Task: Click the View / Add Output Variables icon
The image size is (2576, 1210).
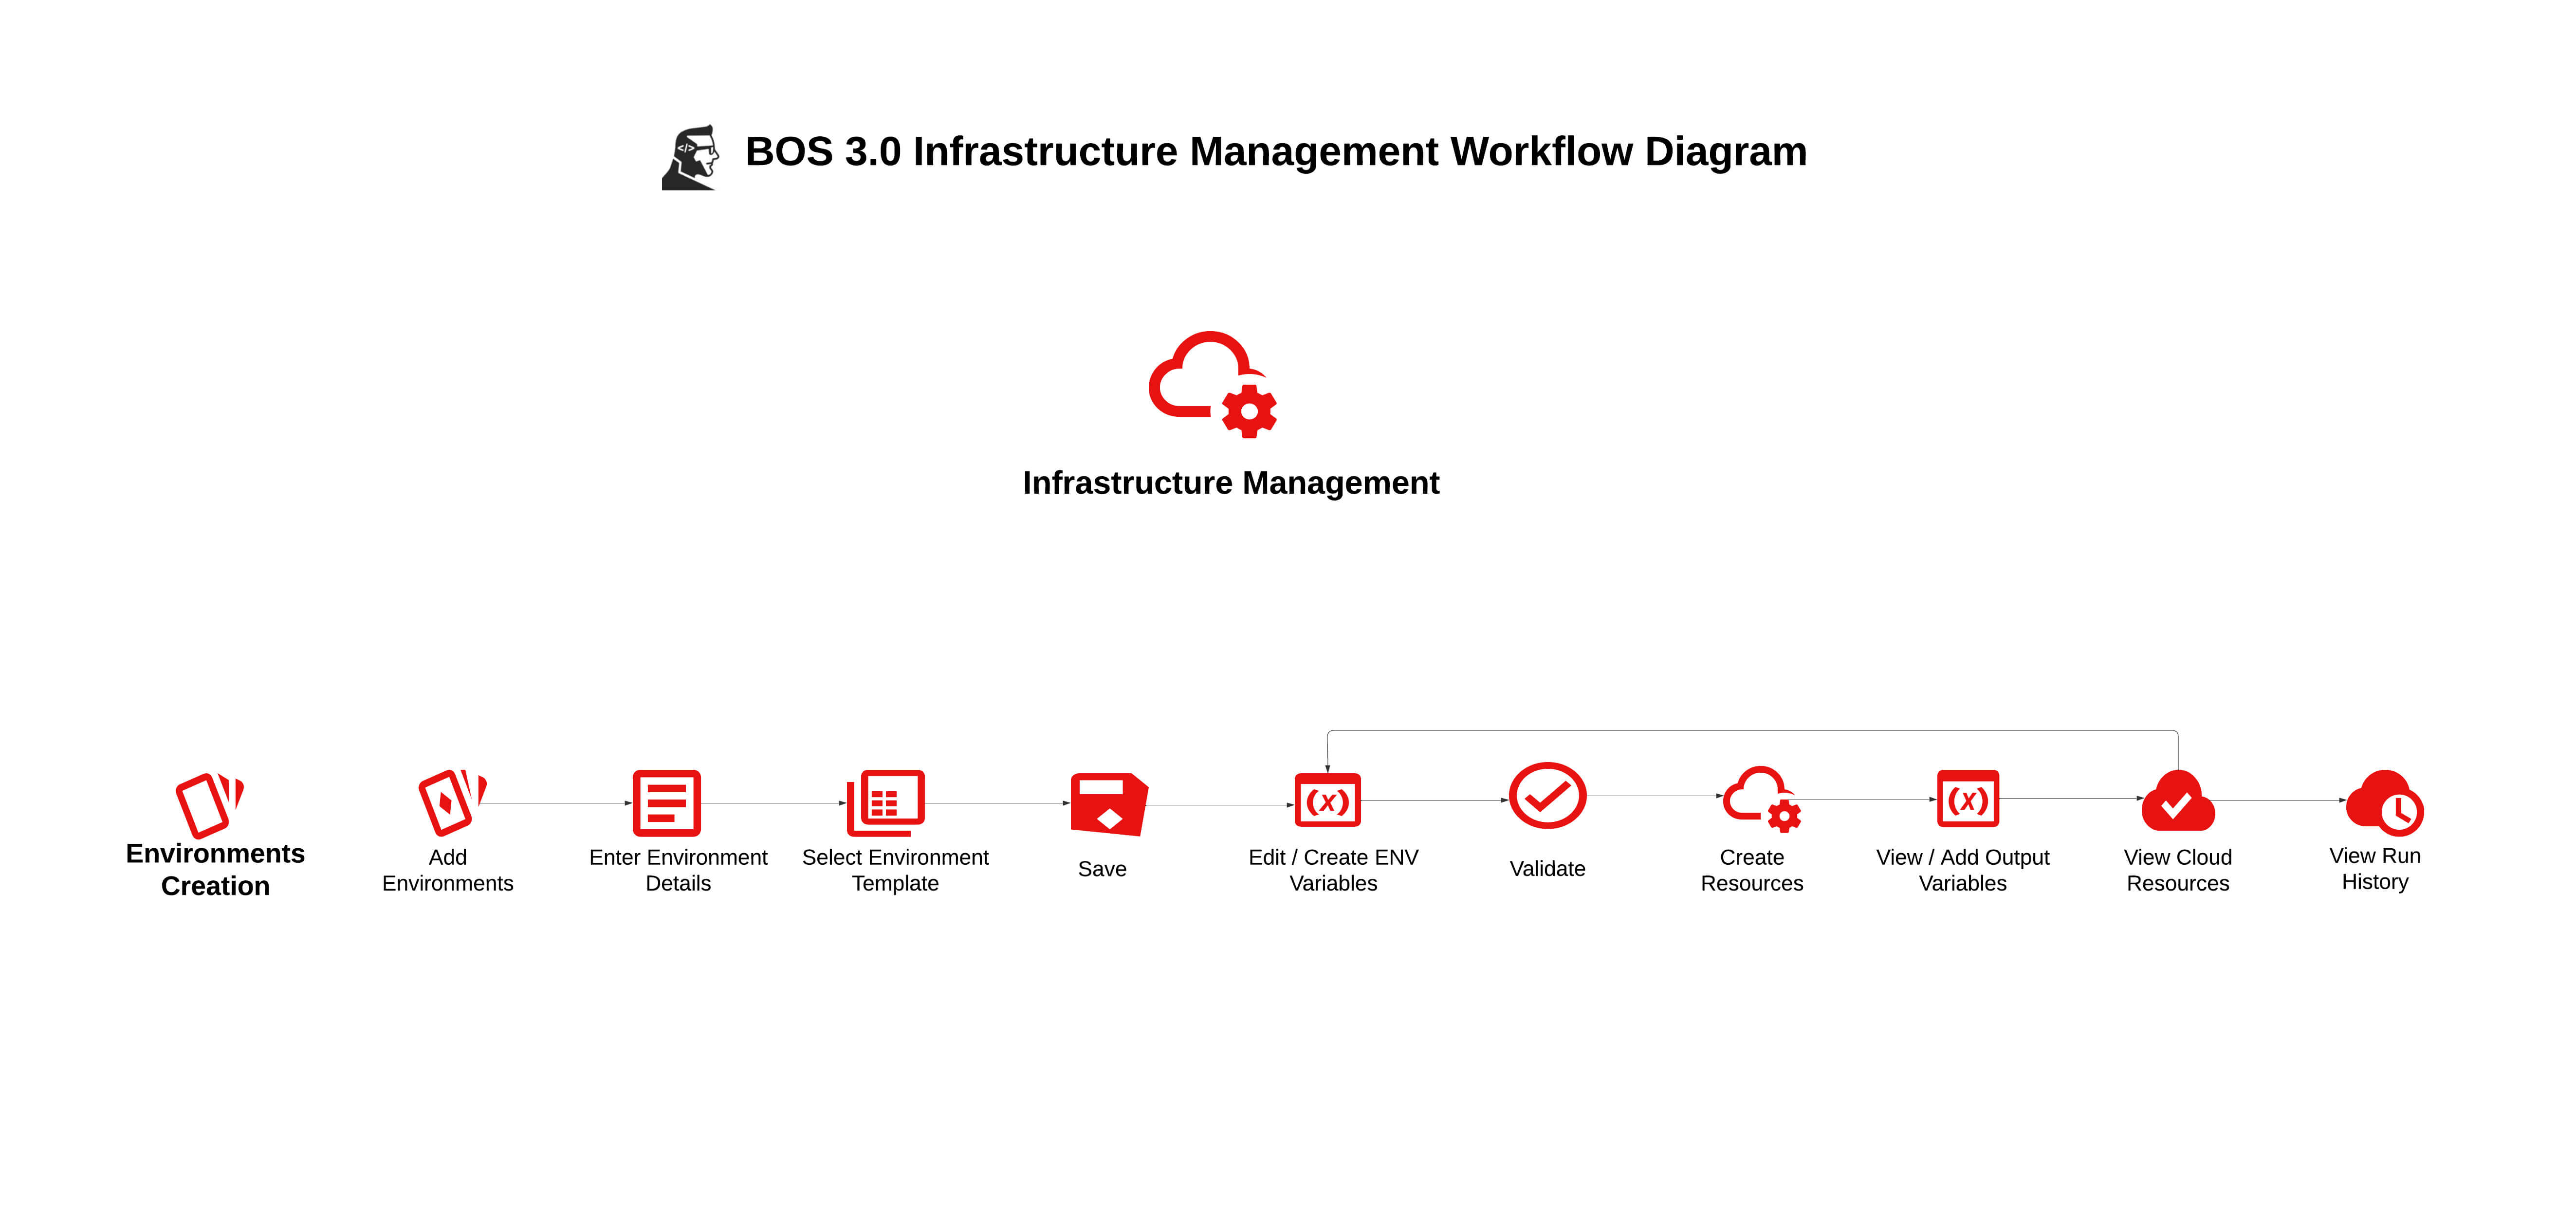Action: pos(1967,799)
